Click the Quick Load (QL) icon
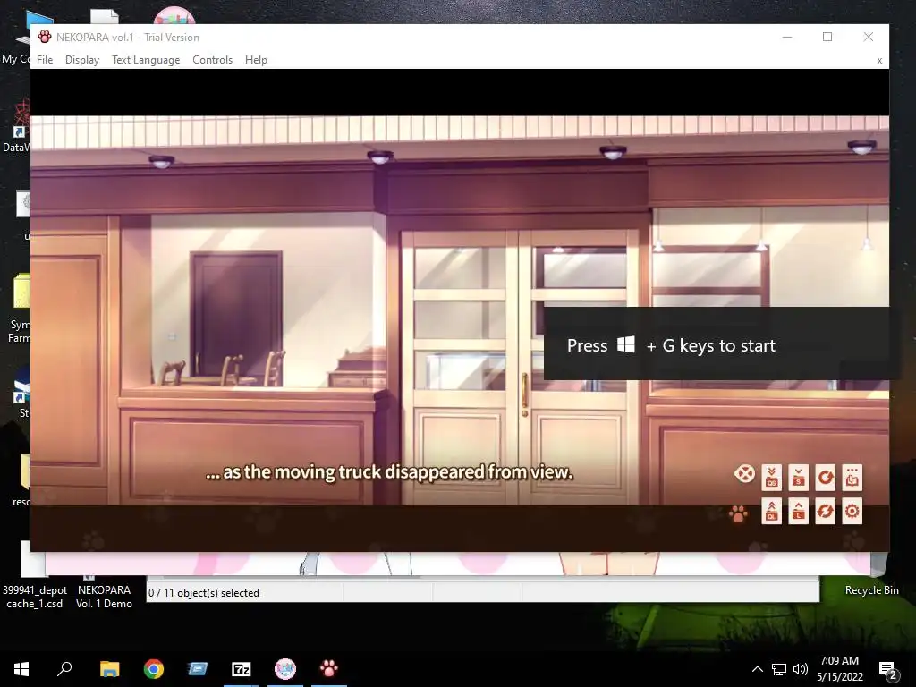The image size is (916, 687). 772,511
